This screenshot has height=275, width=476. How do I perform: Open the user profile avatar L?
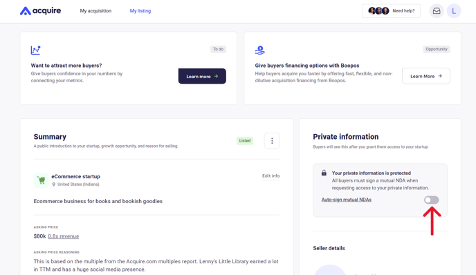454,11
